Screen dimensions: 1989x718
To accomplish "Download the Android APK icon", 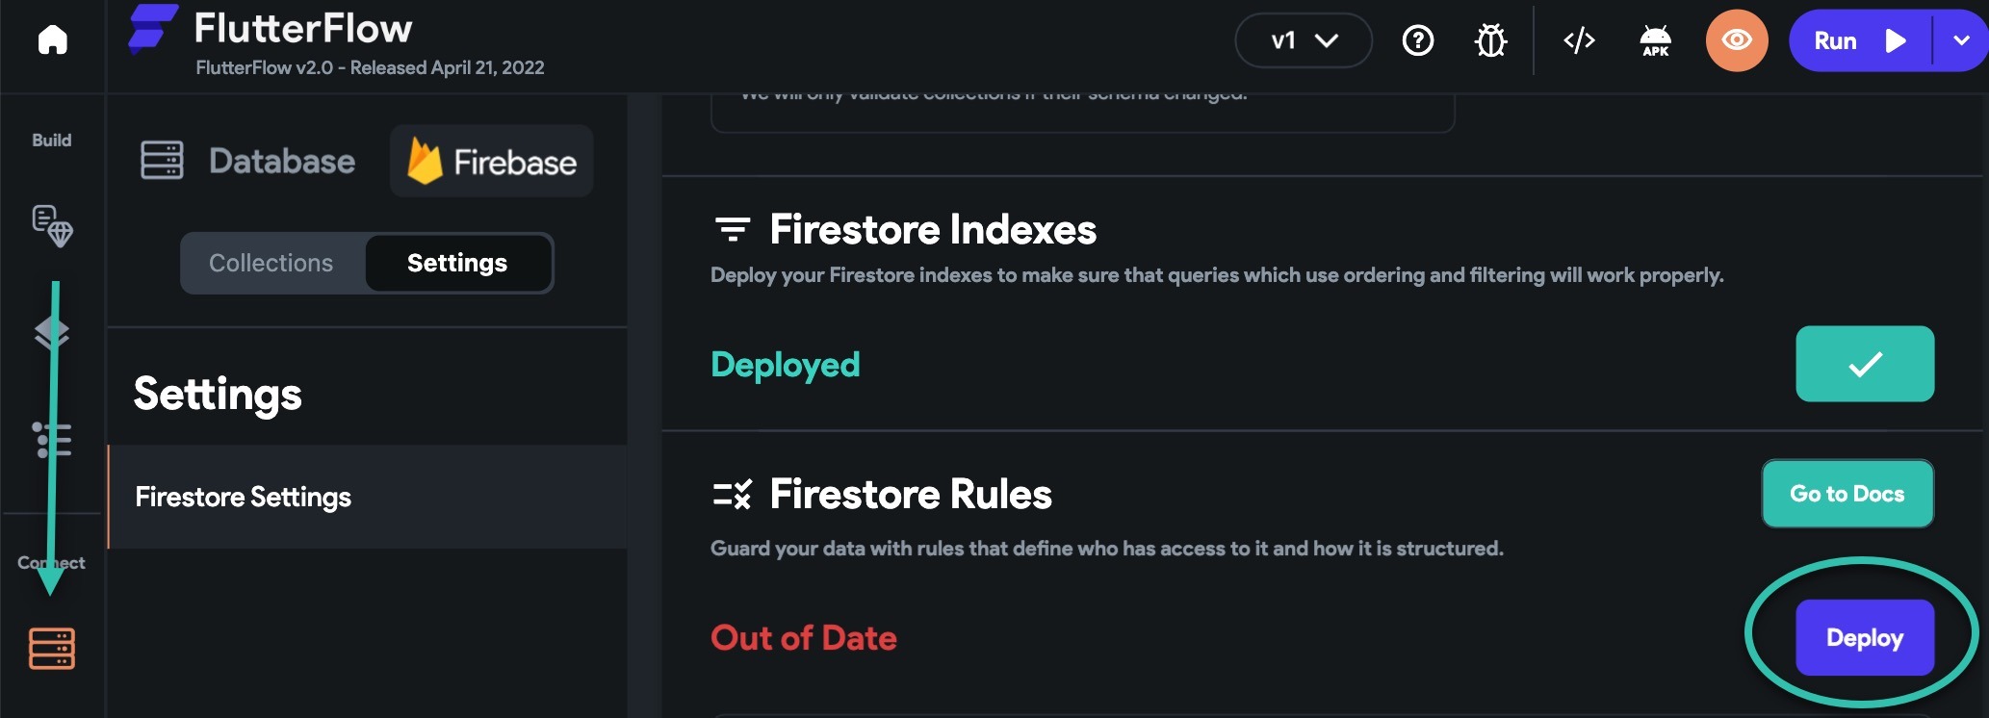I will [1655, 40].
